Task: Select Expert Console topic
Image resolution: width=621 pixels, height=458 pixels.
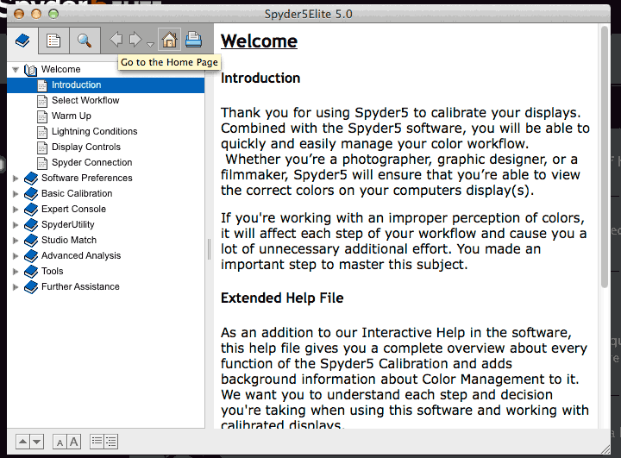Action: coord(73,209)
